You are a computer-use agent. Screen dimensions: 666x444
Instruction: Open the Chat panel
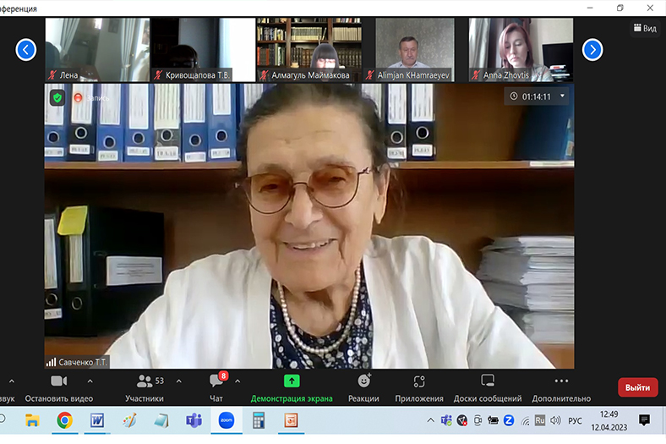tap(216, 381)
